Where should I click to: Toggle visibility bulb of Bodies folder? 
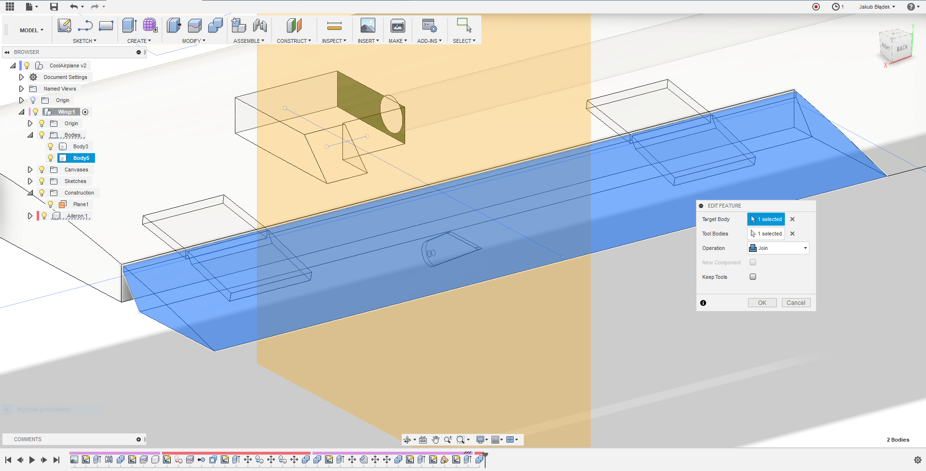coord(41,135)
